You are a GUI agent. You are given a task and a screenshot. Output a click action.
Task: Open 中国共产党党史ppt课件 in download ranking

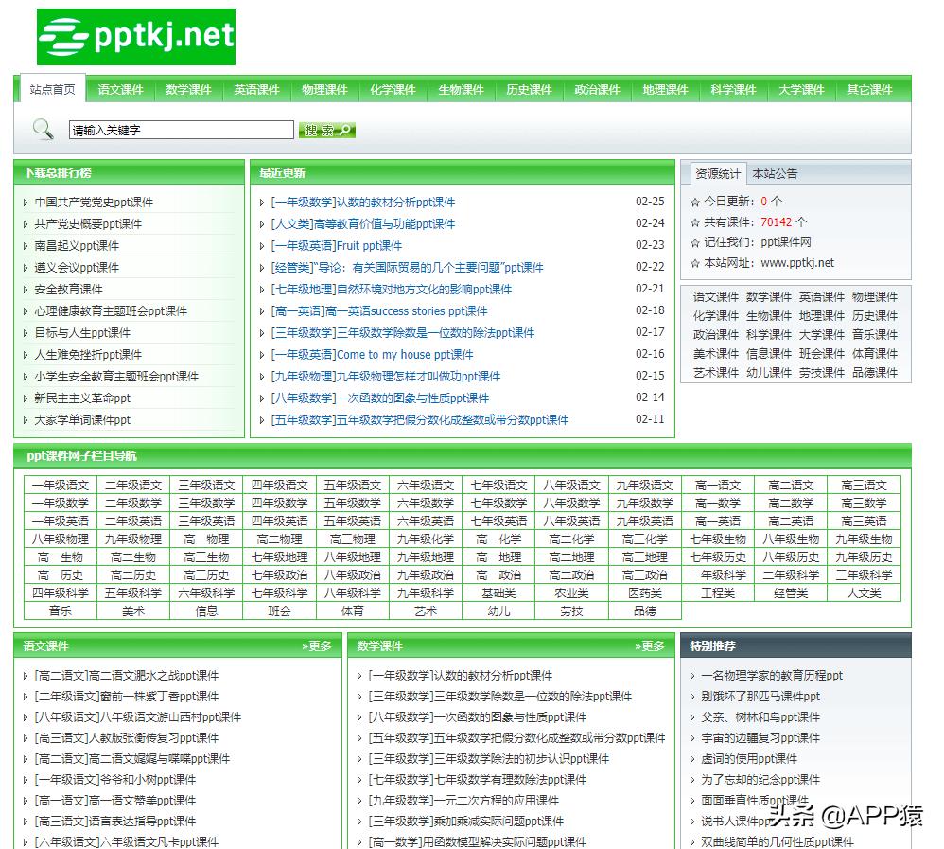94,202
